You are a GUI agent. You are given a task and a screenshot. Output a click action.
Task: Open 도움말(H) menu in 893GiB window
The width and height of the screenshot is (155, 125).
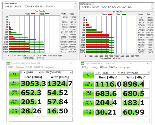38,67
